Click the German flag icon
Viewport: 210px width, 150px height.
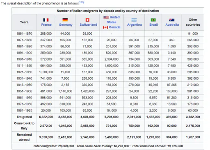[65, 20]
